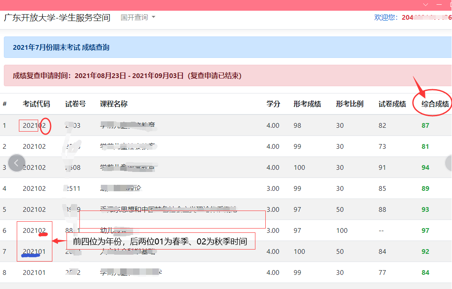Click the 广东开放大学-学生服务空间 site title
452x289 pixels.
(57, 18)
